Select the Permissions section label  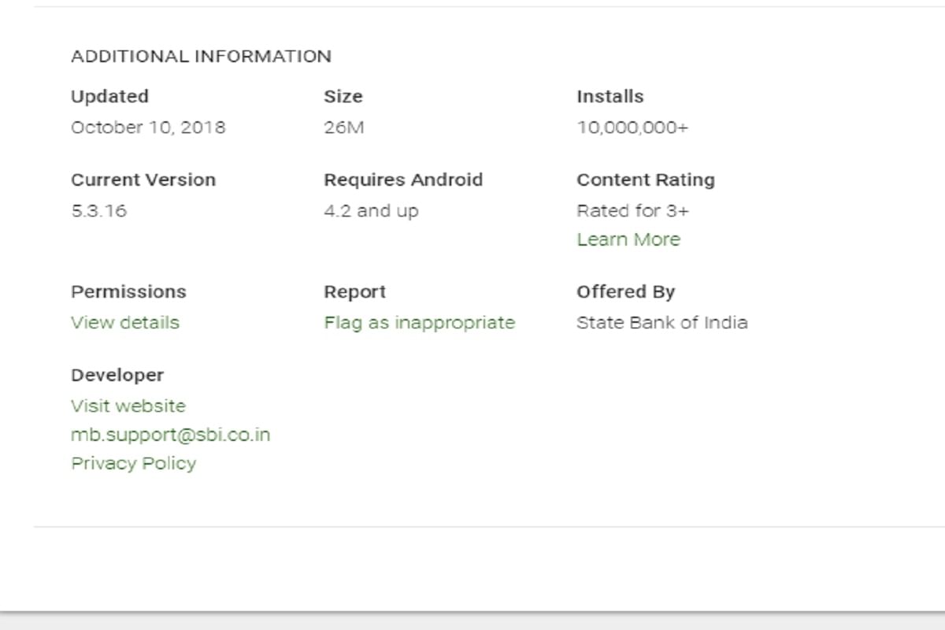tap(128, 291)
